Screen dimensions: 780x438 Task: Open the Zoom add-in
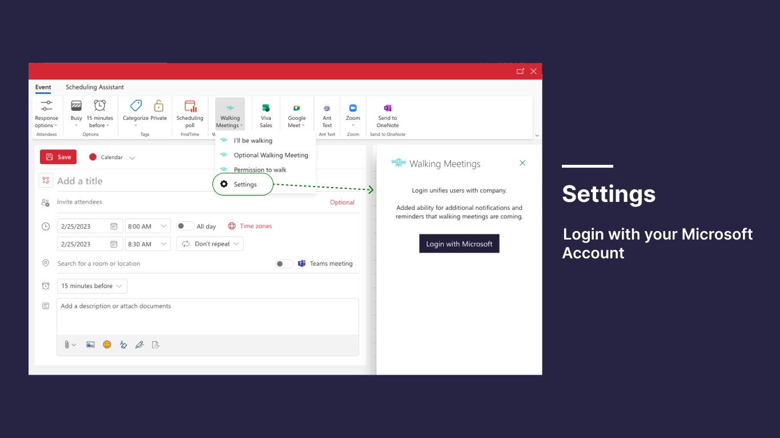(353, 114)
